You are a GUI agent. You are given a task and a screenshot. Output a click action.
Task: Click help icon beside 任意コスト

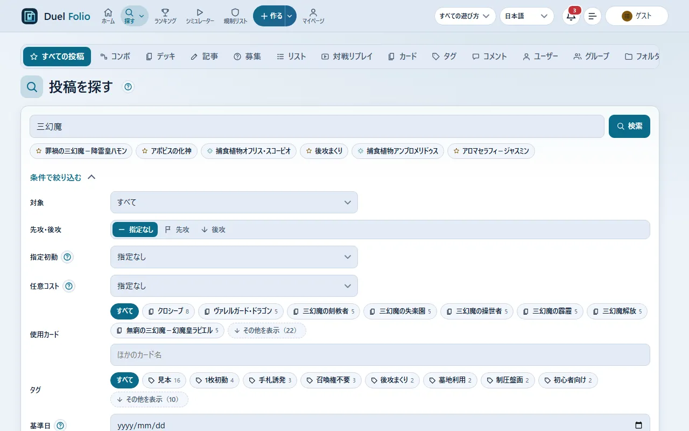tap(69, 286)
